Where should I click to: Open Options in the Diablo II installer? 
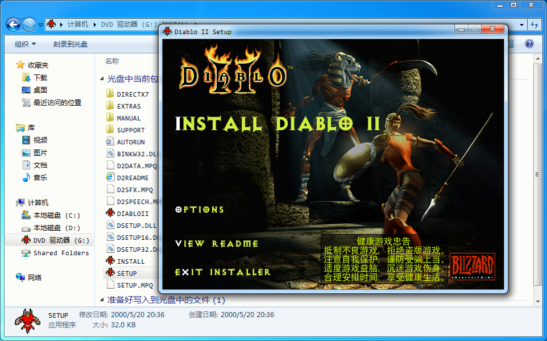[x=200, y=210]
